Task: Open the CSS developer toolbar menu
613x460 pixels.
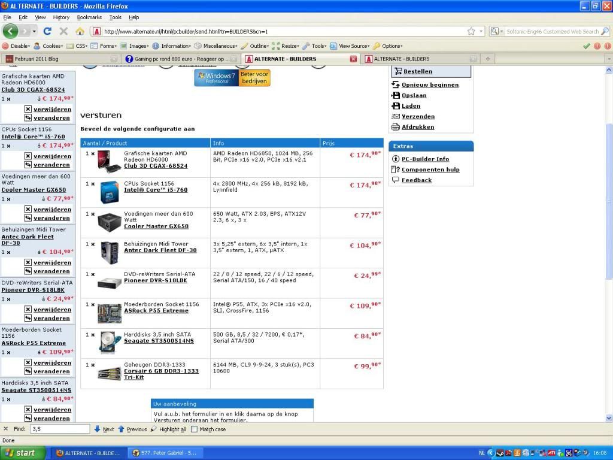Action: point(77,46)
